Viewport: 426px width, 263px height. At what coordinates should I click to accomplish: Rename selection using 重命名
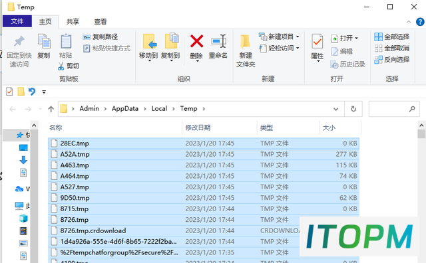[218, 46]
